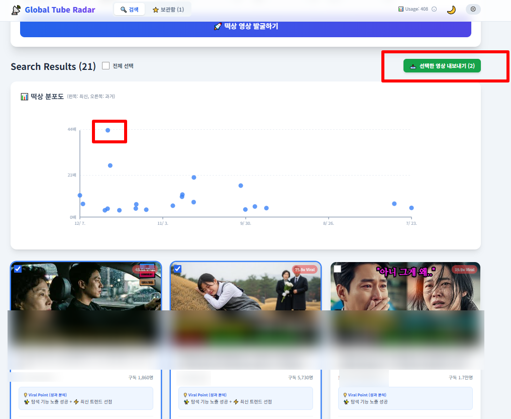Click 선택한 영상 내보내기 (2) export button
The image size is (511, 419).
tap(442, 66)
